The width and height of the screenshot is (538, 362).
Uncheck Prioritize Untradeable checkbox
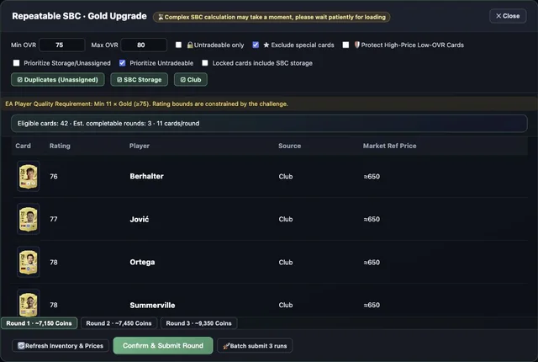tap(122, 63)
